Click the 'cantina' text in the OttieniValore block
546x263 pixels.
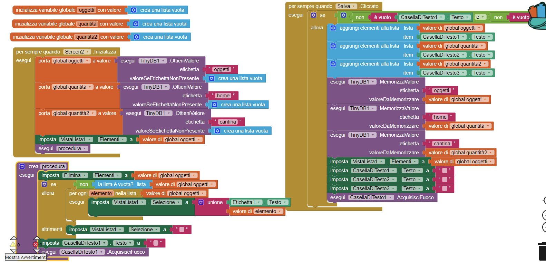(228, 122)
